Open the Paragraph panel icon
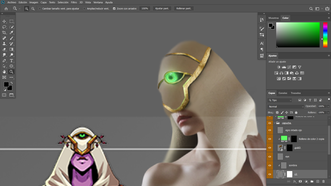The image size is (331, 186). pos(262,50)
